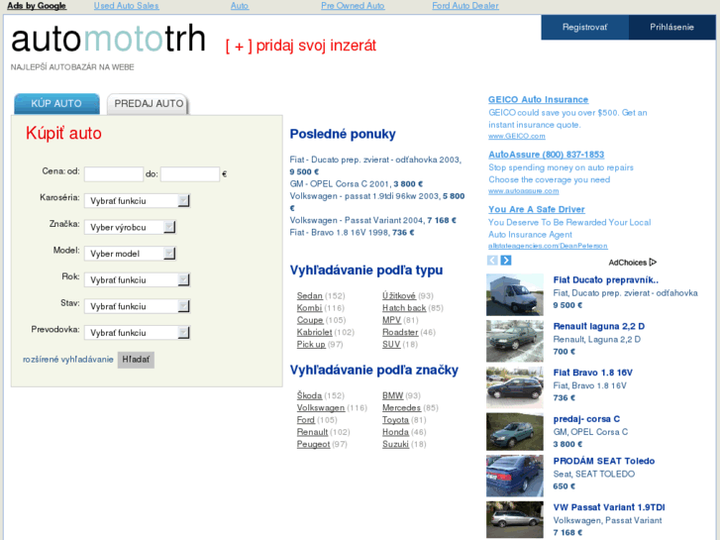Open Fiat Bravo 1.8 16V 1998 offer
This screenshot has height=540, width=720.
pyautogui.click(x=352, y=233)
